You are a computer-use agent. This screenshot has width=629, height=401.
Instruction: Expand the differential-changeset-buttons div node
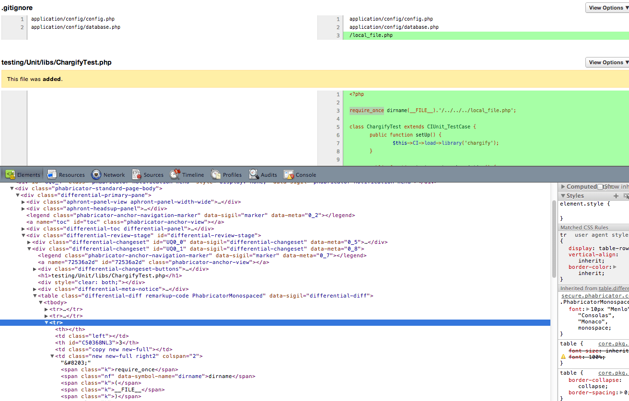pyautogui.click(x=35, y=269)
